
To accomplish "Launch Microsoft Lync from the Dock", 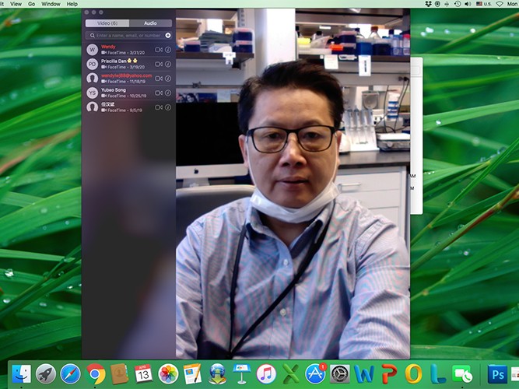I will coord(437,374).
